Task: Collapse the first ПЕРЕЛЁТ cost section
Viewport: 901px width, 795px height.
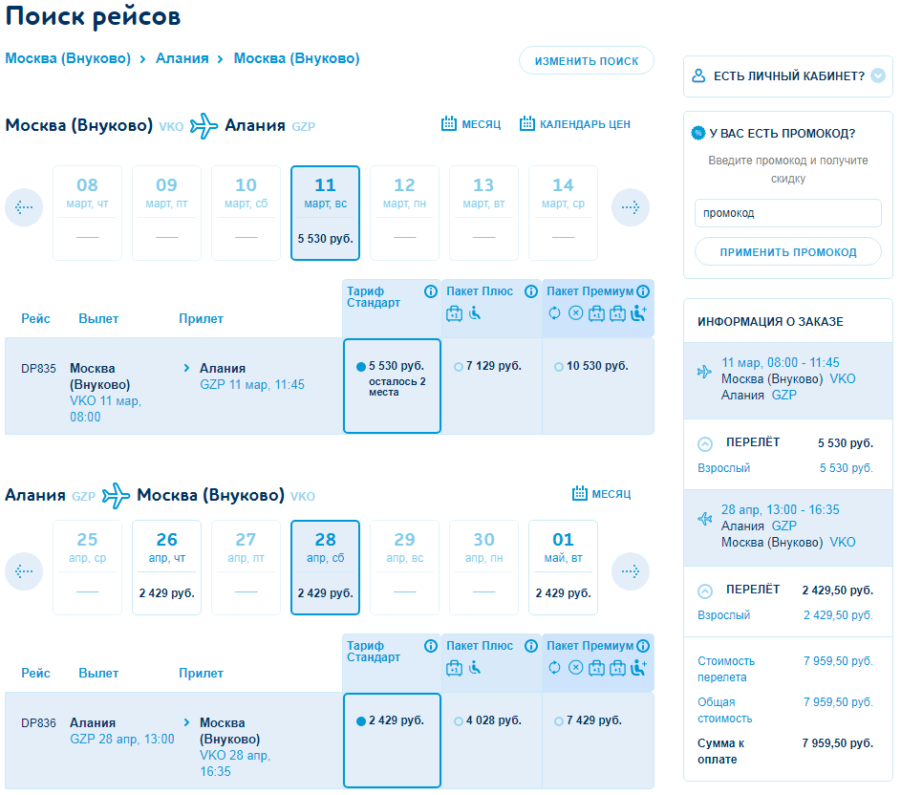Action: coord(705,443)
